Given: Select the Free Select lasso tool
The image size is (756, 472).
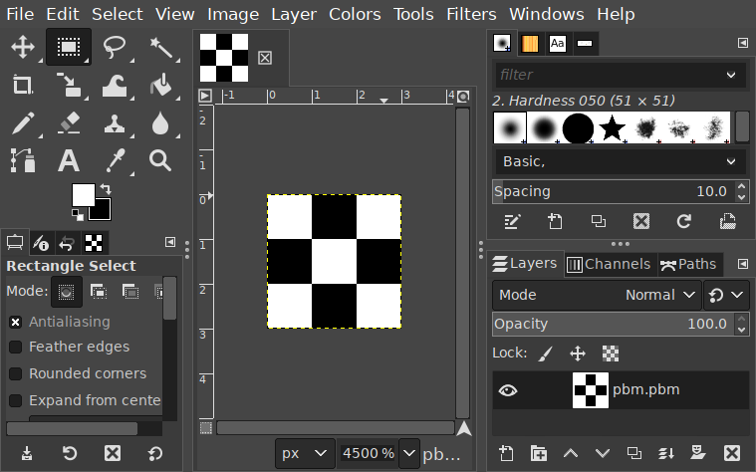Looking at the screenshot, I should [x=115, y=47].
